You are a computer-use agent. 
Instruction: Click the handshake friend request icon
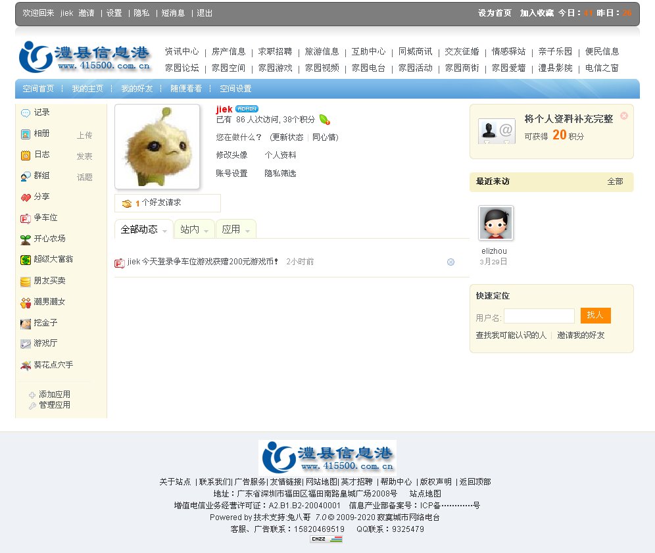[126, 203]
